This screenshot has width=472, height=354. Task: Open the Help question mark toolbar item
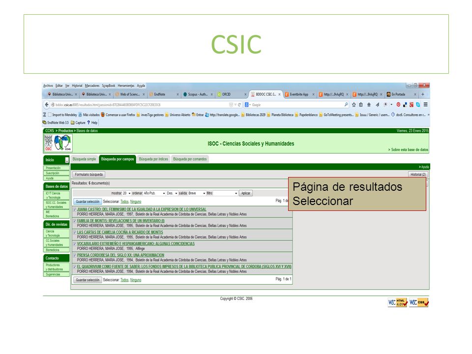[x=92, y=122]
